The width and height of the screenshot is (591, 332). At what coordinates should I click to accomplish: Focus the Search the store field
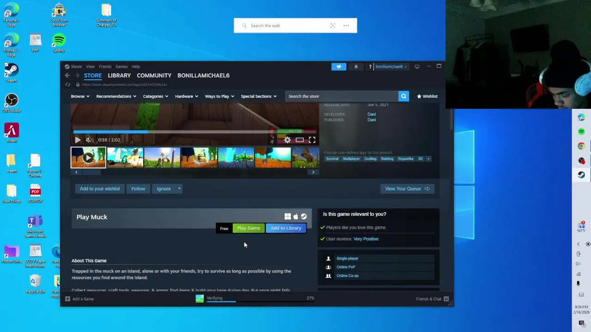pyautogui.click(x=342, y=96)
